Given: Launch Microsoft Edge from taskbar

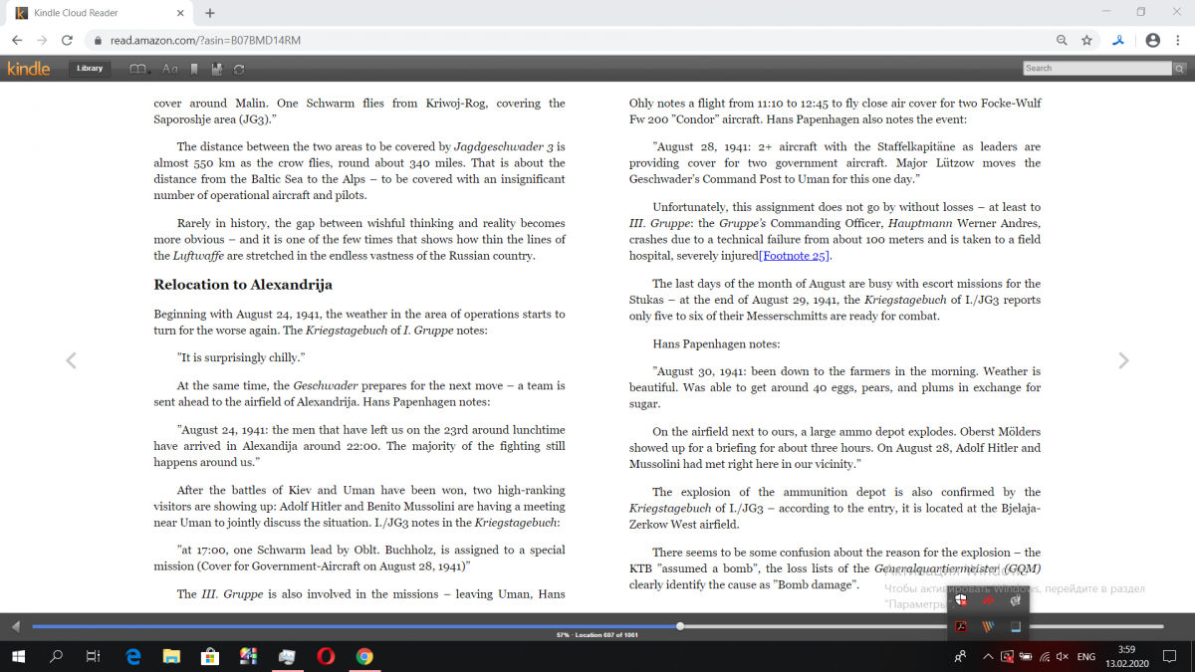Looking at the screenshot, I should click(133, 656).
